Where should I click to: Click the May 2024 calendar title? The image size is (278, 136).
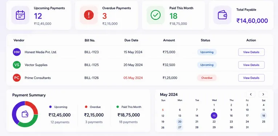coord(169,94)
